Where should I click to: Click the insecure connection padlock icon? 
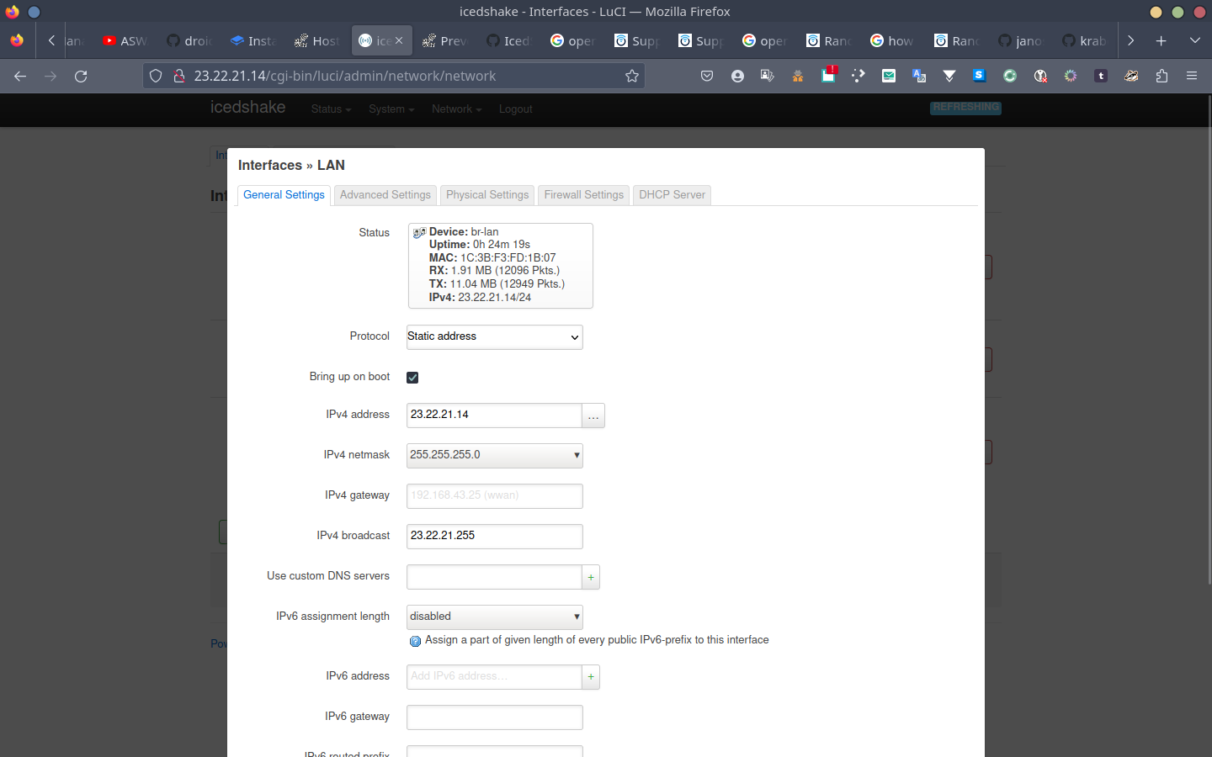(x=178, y=76)
